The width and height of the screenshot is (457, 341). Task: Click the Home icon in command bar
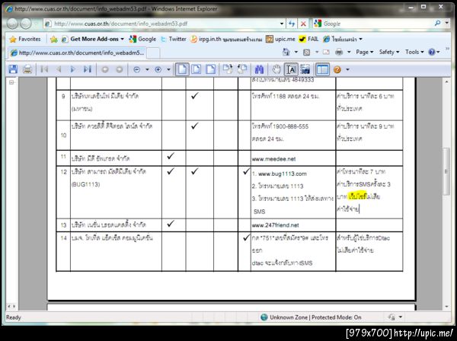[x=286, y=52]
